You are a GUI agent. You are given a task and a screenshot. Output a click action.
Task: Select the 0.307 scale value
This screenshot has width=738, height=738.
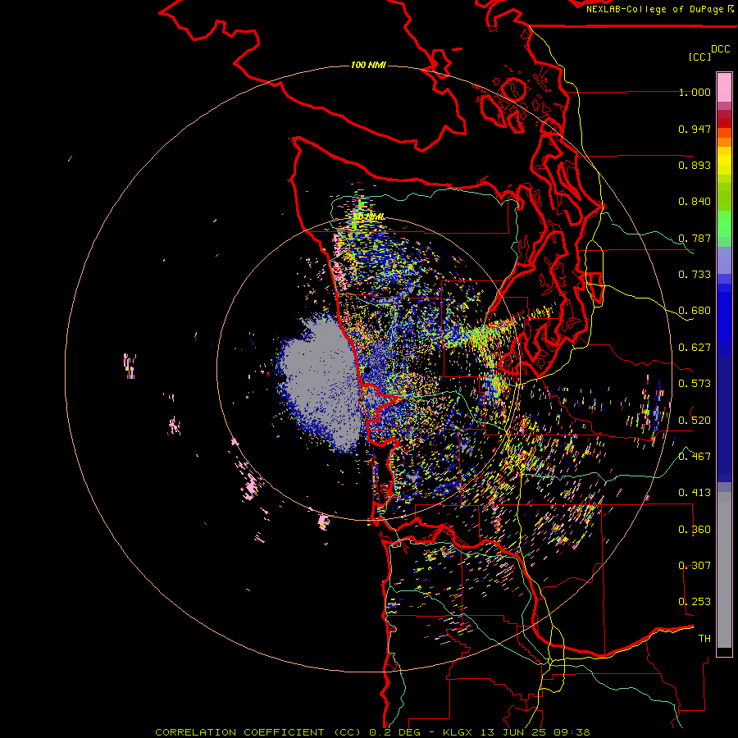pyautogui.click(x=695, y=565)
